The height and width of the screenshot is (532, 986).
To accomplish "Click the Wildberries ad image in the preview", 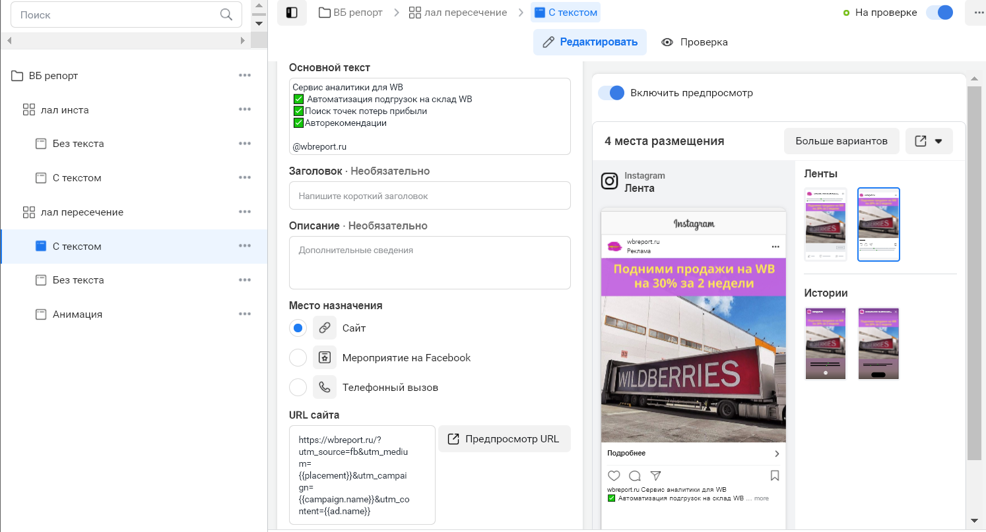I will pos(693,350).
